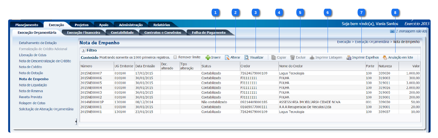Toggle the Remover limite checkbox
The image size is (438, 138).
[175, 57]
